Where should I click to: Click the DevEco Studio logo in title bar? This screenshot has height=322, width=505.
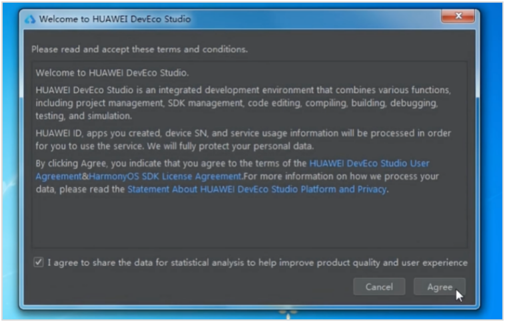[x=30, y=19]
